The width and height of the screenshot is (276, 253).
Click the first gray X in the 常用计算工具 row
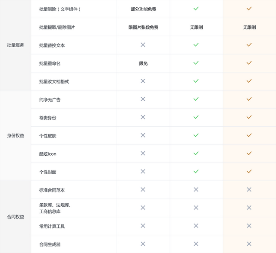[x=143, y=226]
